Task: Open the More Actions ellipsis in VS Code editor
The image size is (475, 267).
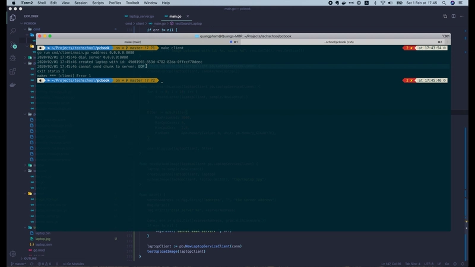Action: [x=462, y=17]
